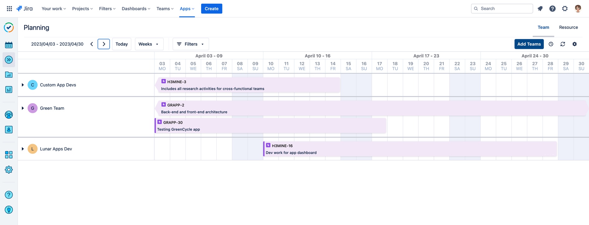Image resolution: width=589 pixels, height=225 pixels.
Task: Click the help question mark in top bar
Action: [552, 9]
